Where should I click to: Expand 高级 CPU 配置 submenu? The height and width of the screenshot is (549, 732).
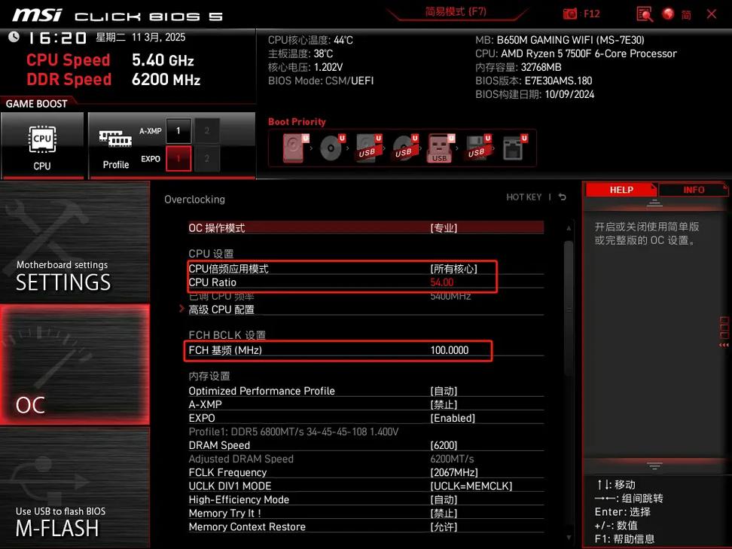click(221, 308)
